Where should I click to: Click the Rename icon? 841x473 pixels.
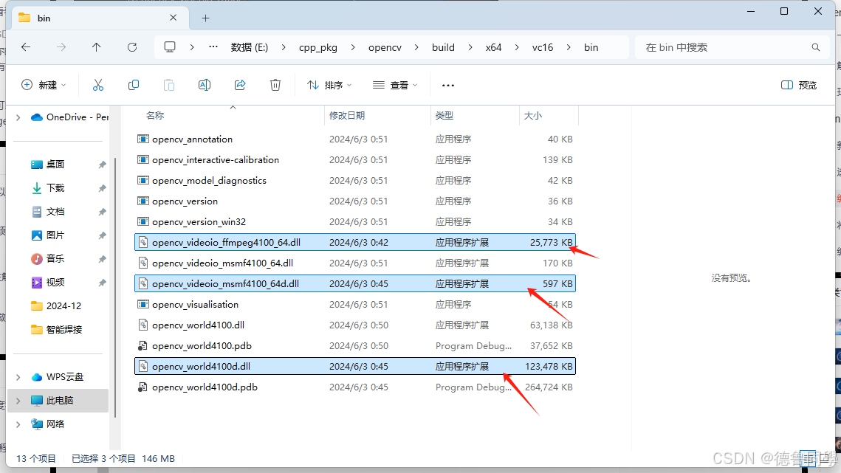tap(205, 84)
